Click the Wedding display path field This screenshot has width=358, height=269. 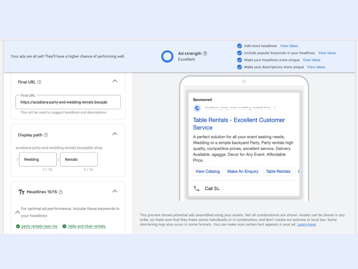[38, 160]
